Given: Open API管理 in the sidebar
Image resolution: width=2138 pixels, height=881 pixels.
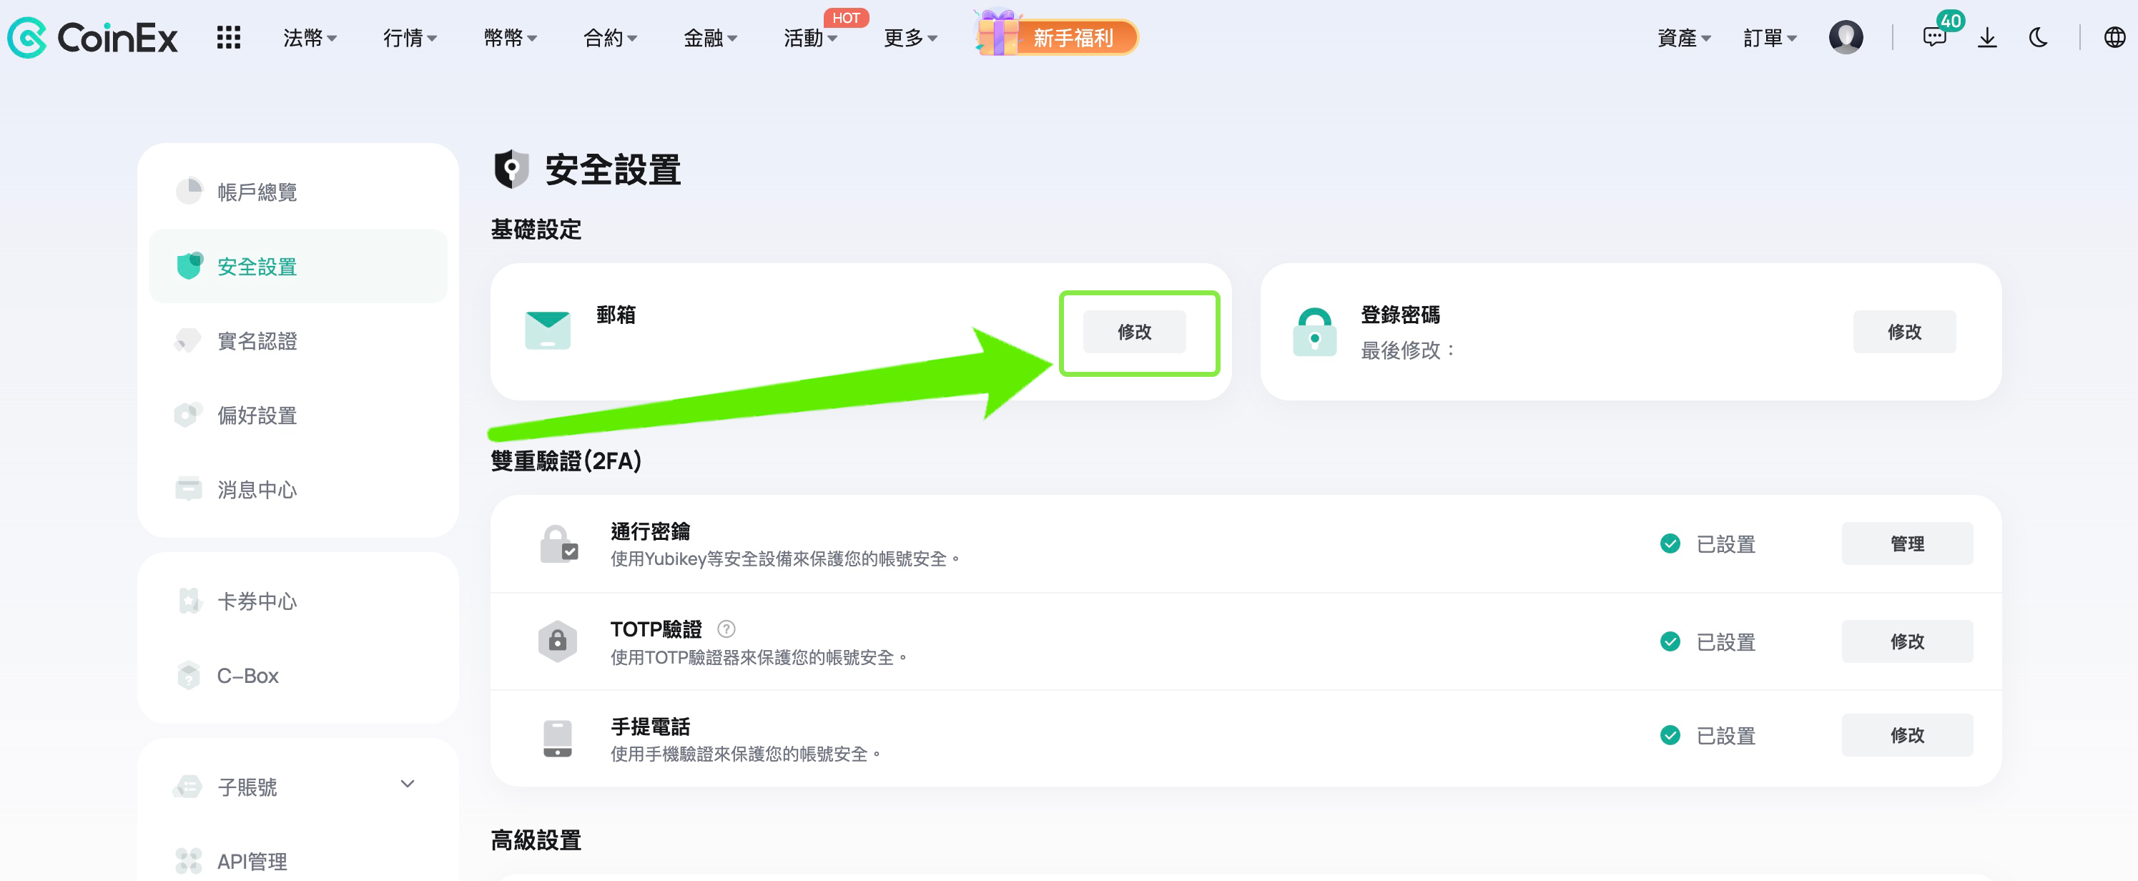Looking at the screenshot, I should pyautogui.click(x=298, y=861).
